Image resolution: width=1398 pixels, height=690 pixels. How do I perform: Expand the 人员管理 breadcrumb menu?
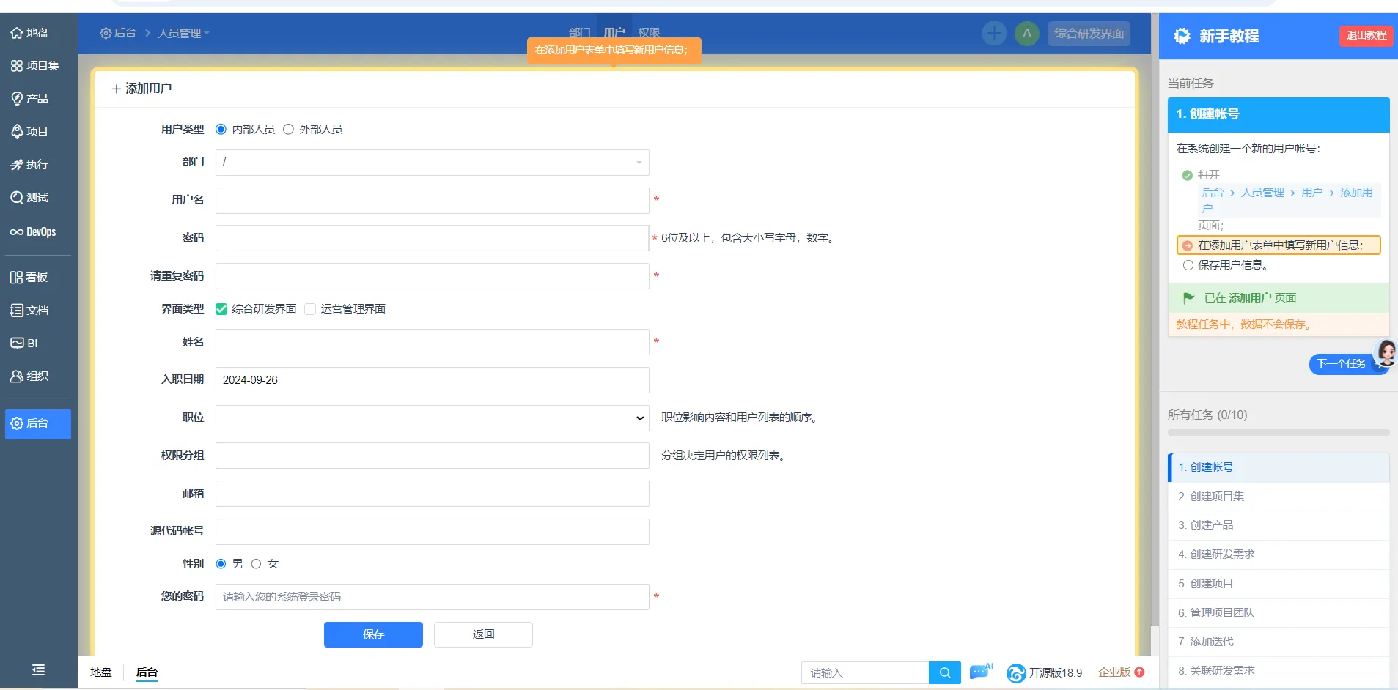click(183, 33)
